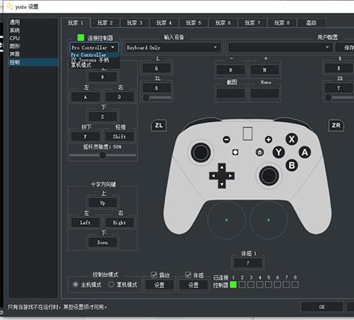The height and width of the screenshot is (320, 354).
Task: Click the A button on the controller image
Action: point(305,152)
